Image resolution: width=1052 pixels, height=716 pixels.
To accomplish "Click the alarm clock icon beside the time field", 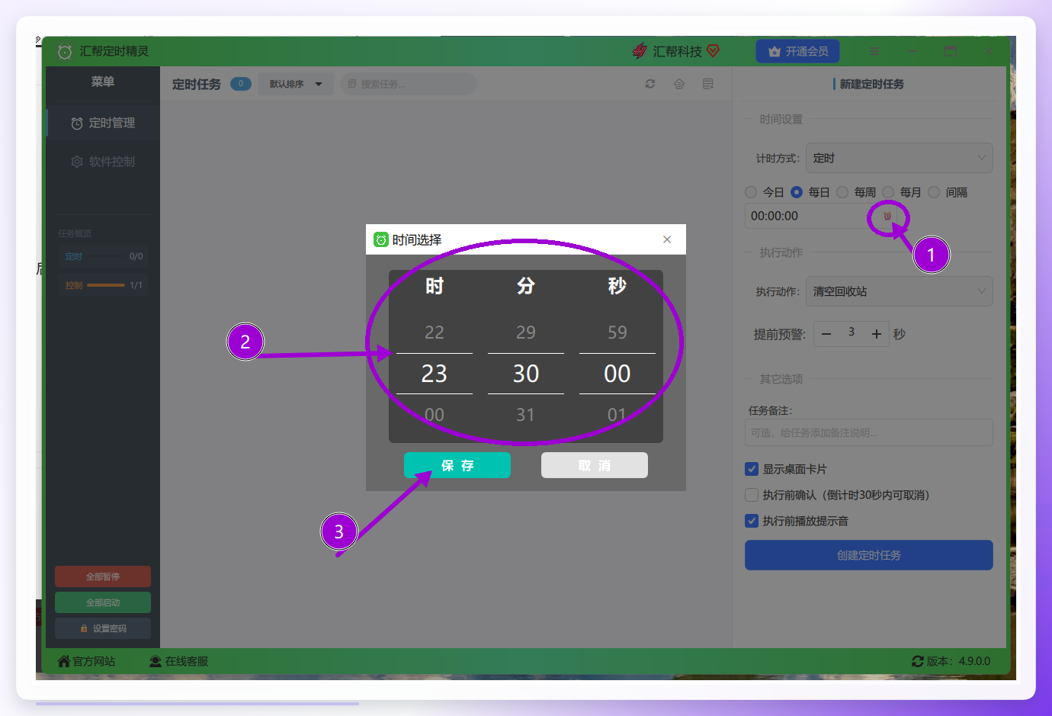I will click(x=887, y=217).
